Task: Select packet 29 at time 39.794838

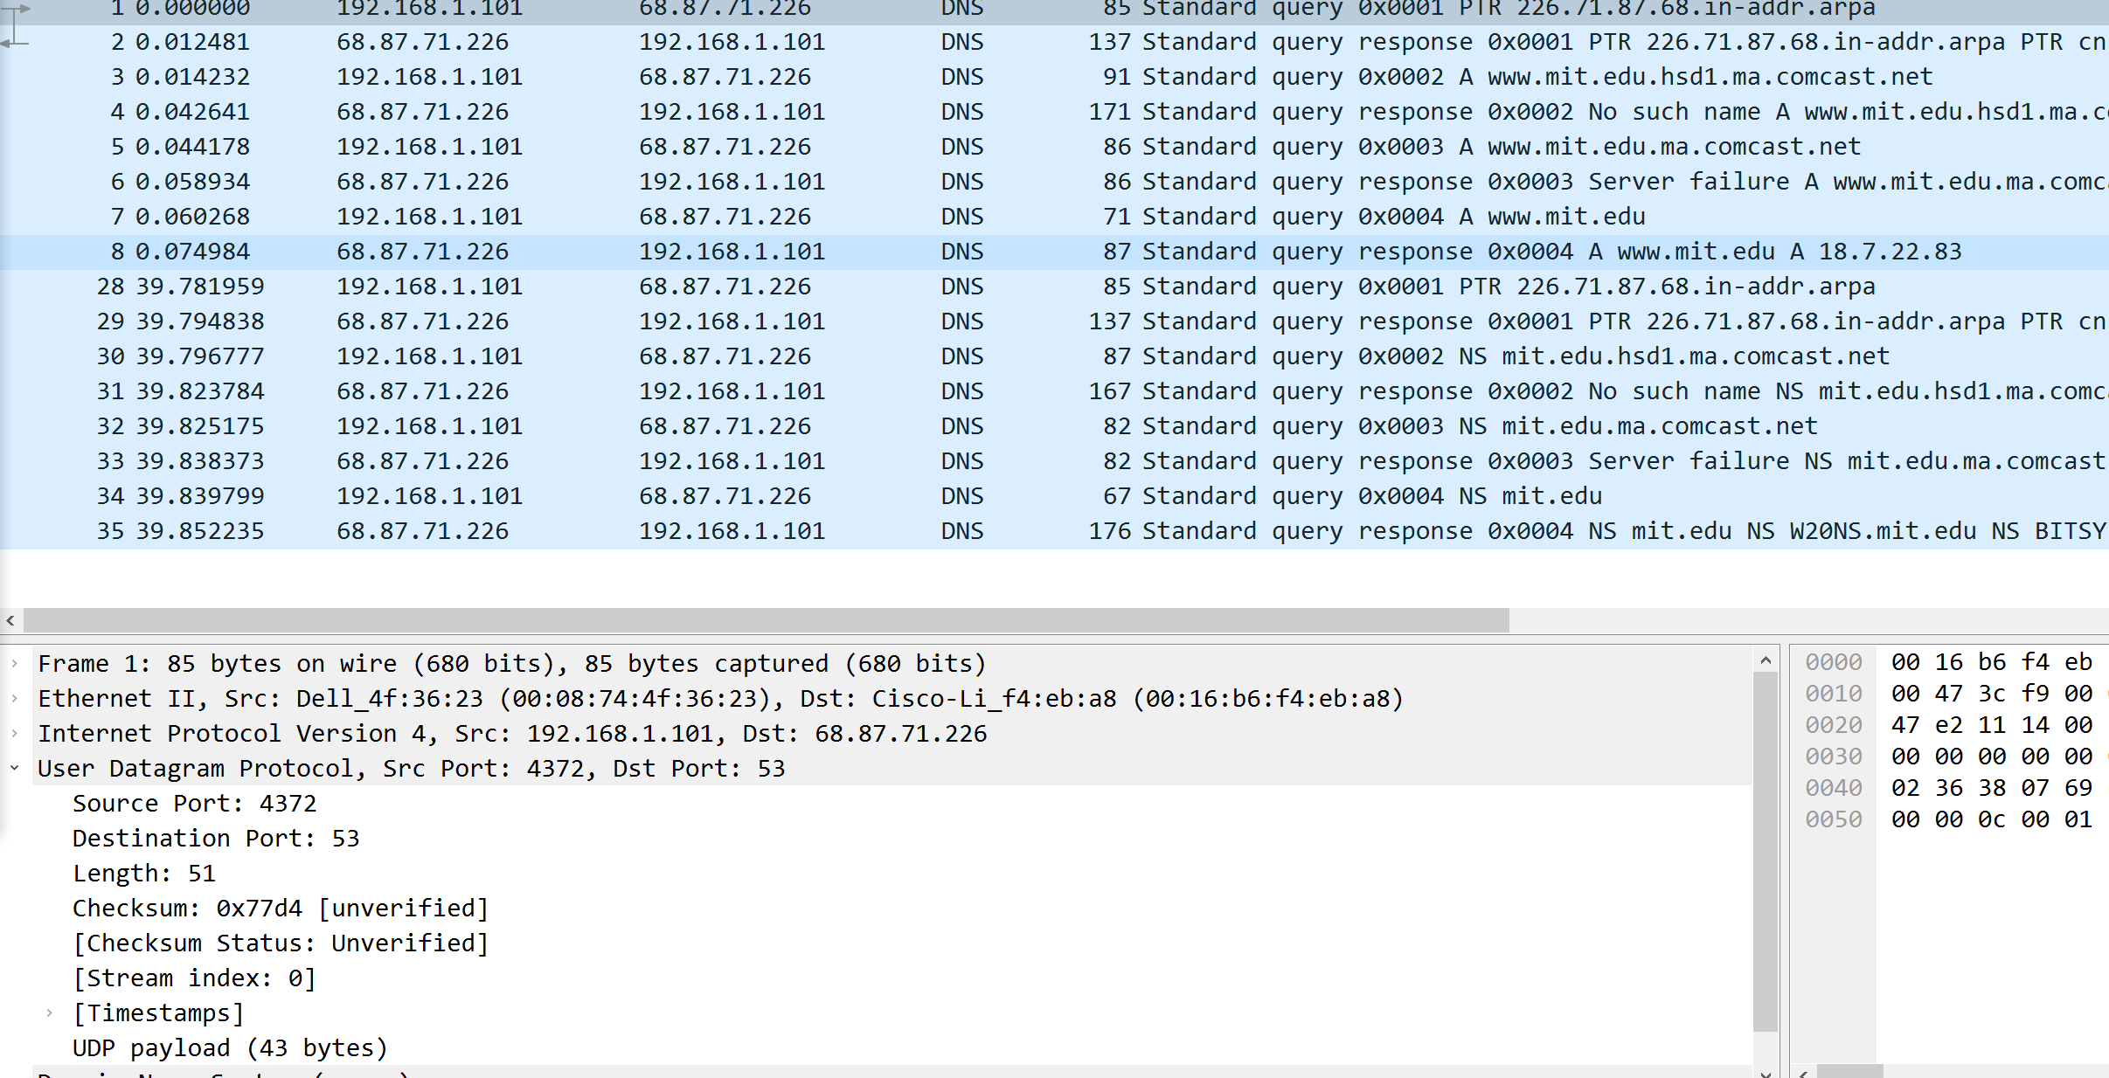Action: point(1054,321)
